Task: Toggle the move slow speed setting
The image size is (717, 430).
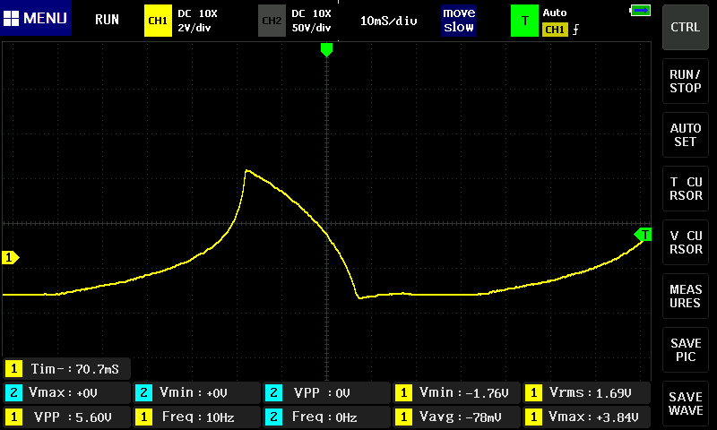Action: tap(458, 20)
